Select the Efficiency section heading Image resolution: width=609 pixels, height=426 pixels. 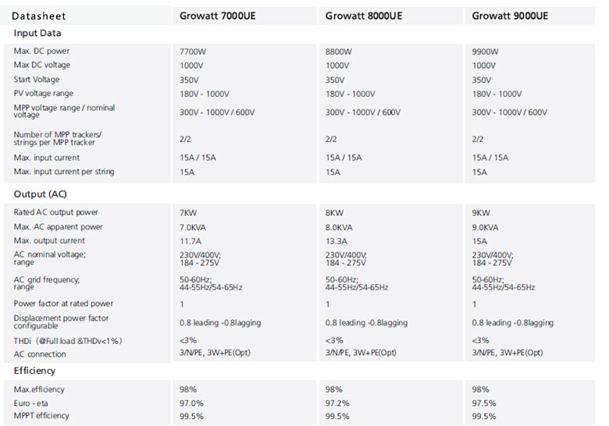[34, 371]
